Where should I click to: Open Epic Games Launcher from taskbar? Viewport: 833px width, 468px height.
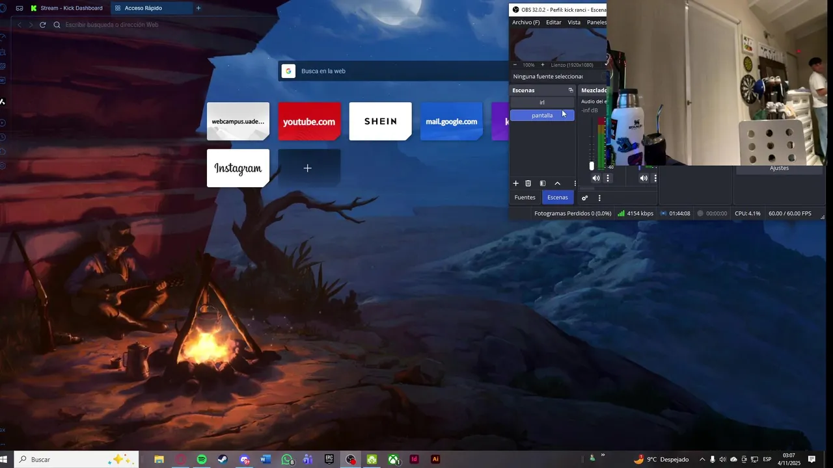pos(329,460)
